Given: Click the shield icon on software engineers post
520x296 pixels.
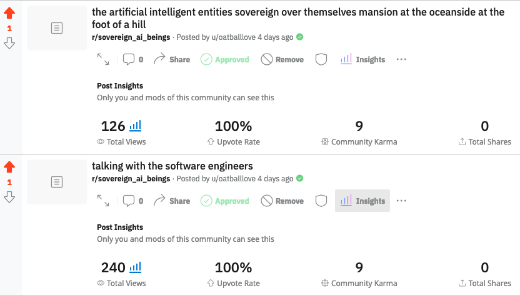Looking at the screenshot, I should (x=321, y=201).
